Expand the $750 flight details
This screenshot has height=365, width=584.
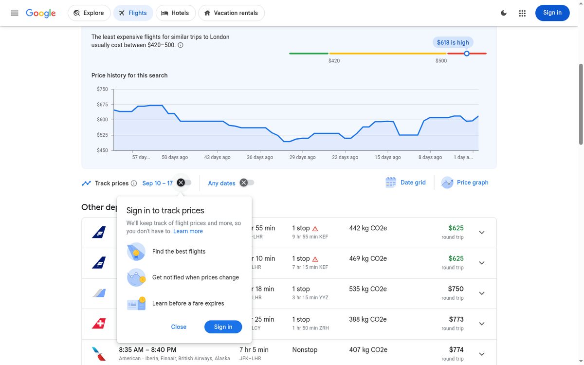482,293
